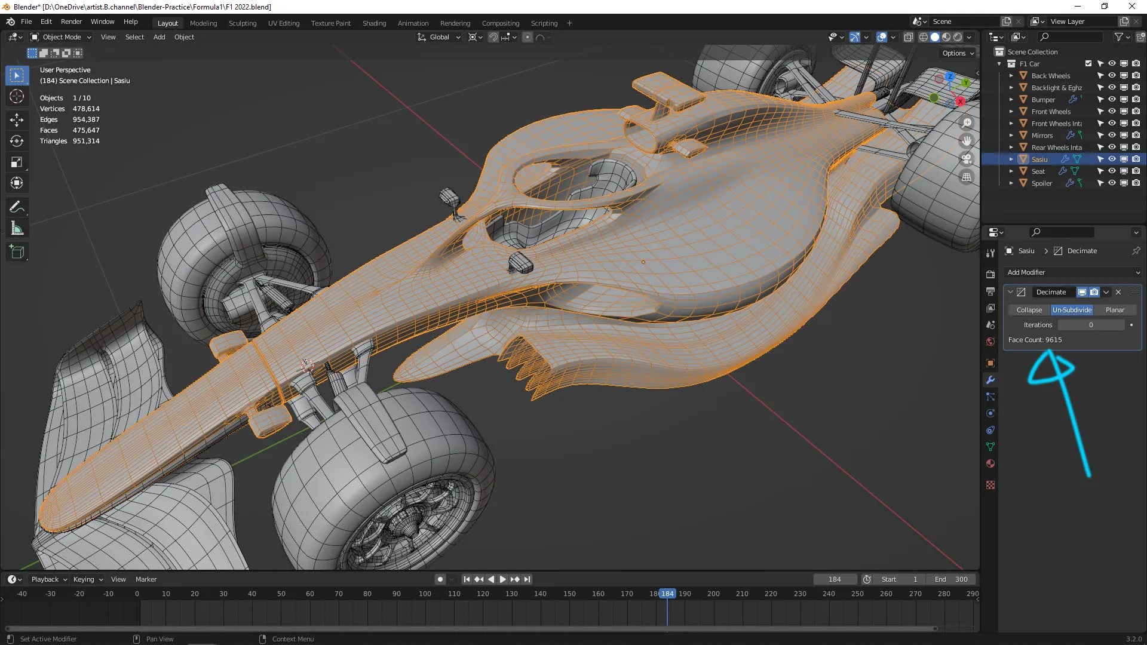This screenshot has height=645, width=1147.
Task: Open the Physics Properties tab
Action: coord(990,413)
